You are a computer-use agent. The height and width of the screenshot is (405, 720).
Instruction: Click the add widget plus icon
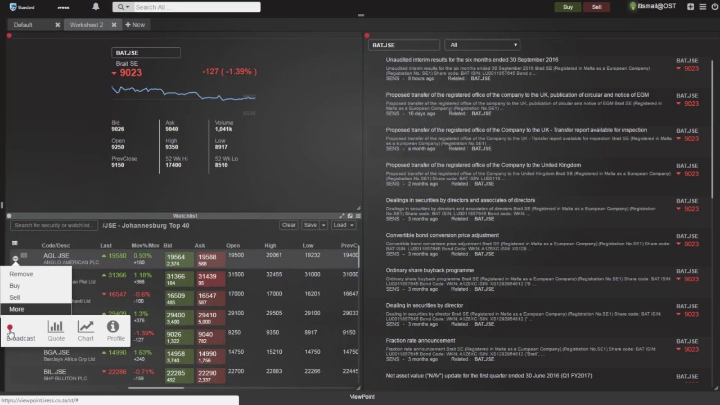pyautogui.click(x=691, y=7)
